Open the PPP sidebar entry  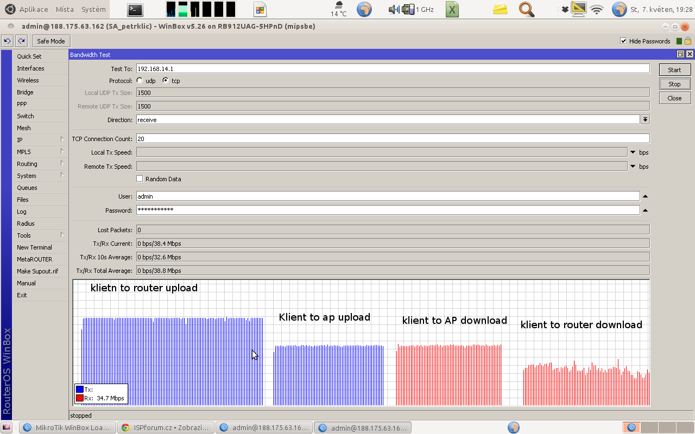[x=41, y=104]
